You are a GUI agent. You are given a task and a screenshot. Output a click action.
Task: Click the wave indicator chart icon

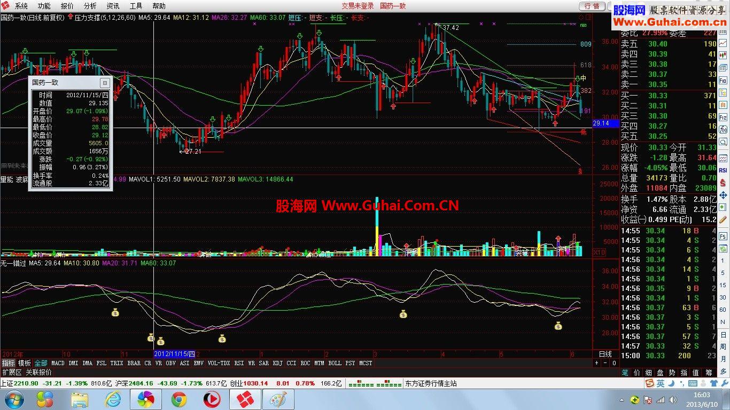tap(723, 158)
